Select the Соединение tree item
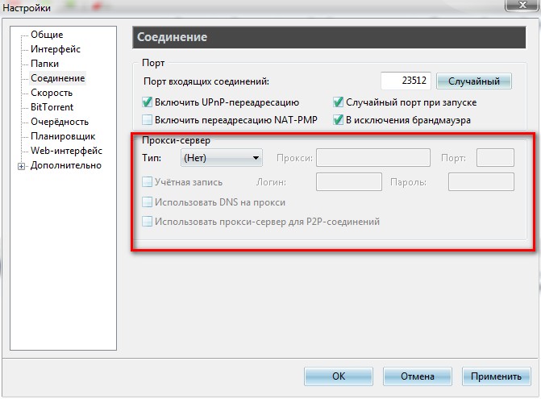 click(x=57, y=78)
